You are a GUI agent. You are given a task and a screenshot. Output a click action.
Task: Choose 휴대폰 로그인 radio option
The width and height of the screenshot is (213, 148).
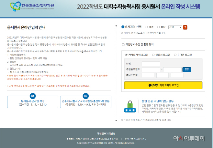(x=175, y=55)
